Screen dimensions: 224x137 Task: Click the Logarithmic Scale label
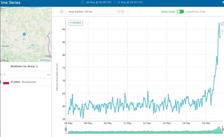pyautogui.click(x=196, y=12)
